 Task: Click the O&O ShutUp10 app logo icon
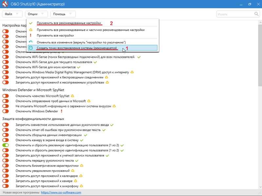pos(5,4)
